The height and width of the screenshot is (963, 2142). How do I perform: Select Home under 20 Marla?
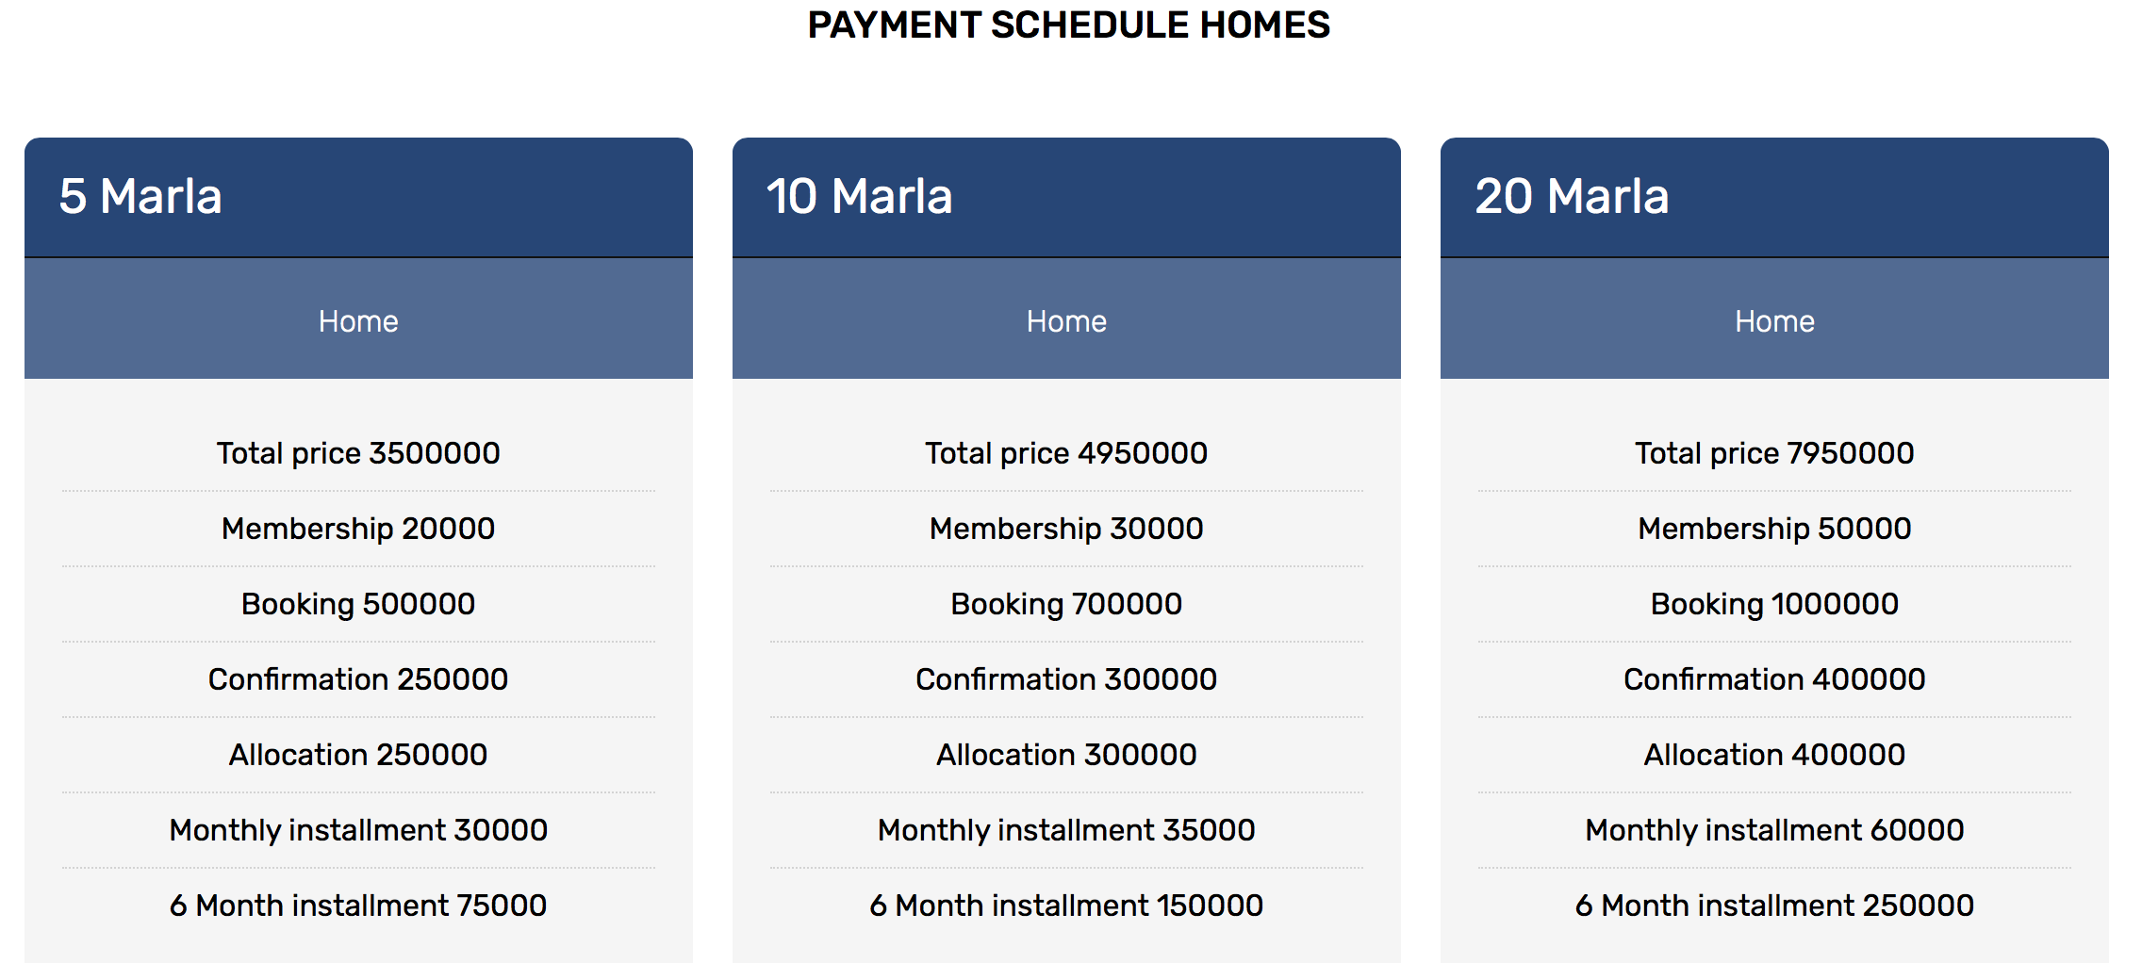(x=1774, y=321)
